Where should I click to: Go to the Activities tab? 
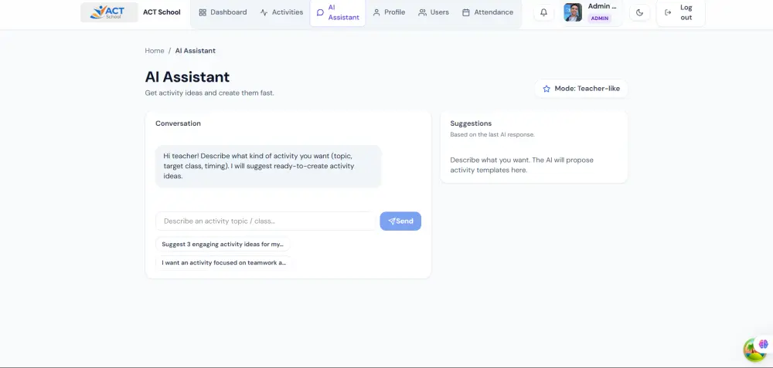281,12
